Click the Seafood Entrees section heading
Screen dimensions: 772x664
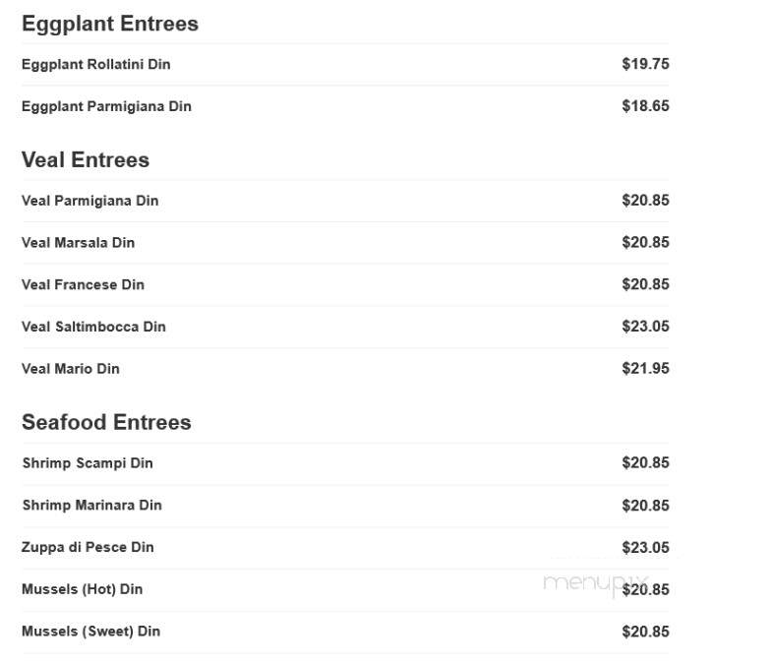click(x=106, y=423)
